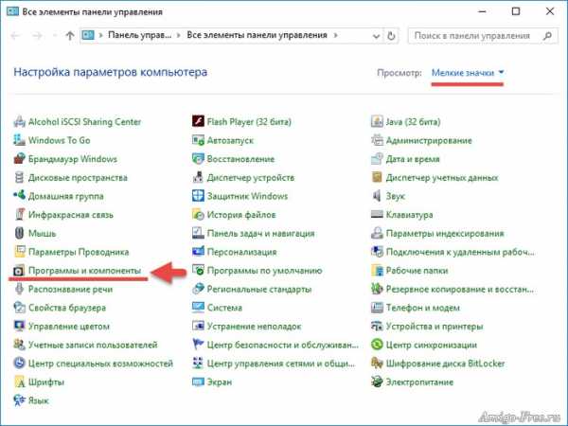Open Свойства браузера link
This screenshot has height=426, width=568.
67,307
